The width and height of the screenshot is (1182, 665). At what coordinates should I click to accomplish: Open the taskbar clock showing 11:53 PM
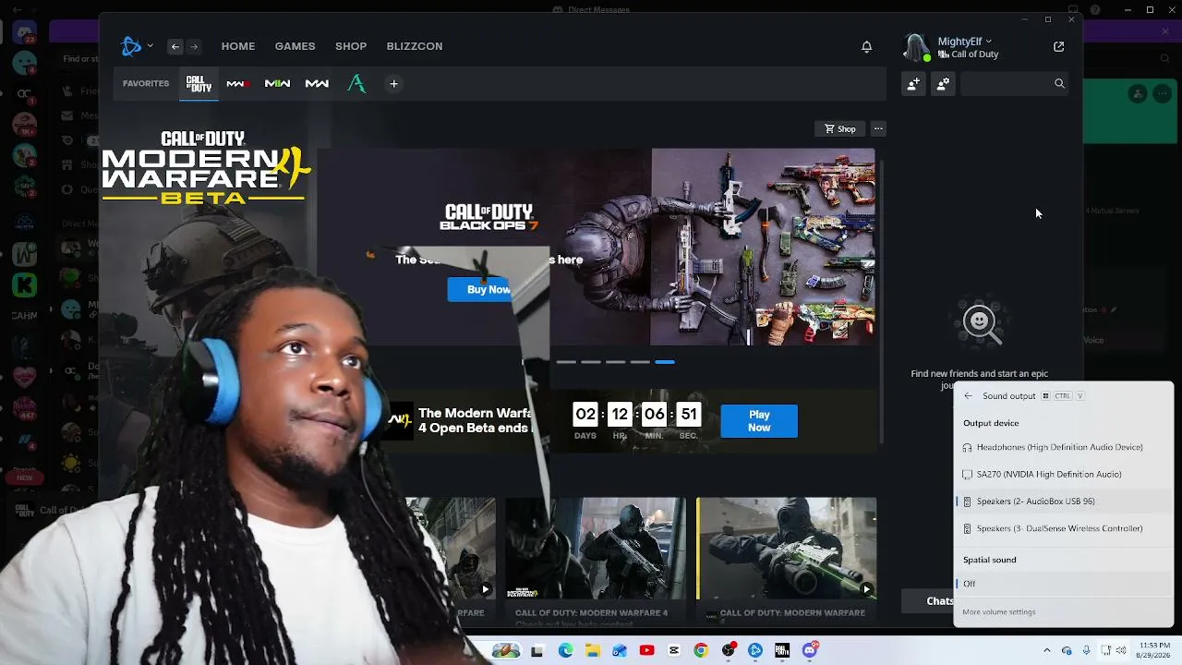click(x=1152, y=650)
